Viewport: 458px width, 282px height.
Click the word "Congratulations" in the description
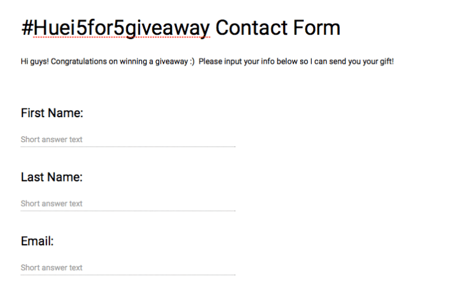75,62
